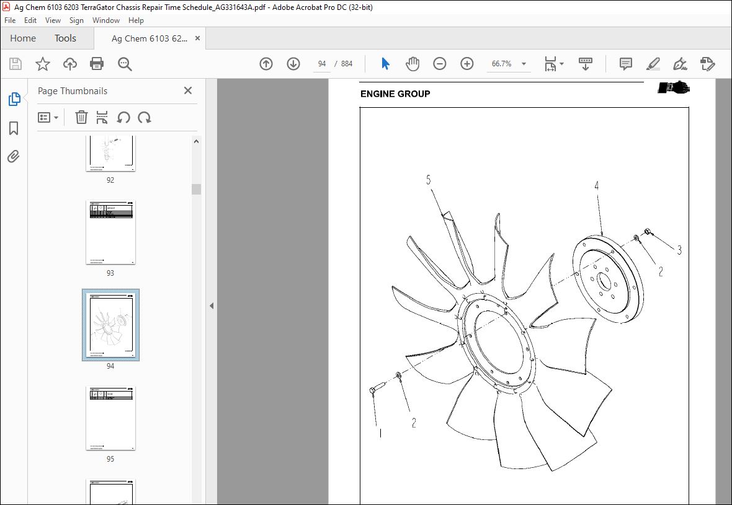Screen dimensions: 732x505
Task: Click the ENGINE GROUP heading text
Action: (395, 94)
